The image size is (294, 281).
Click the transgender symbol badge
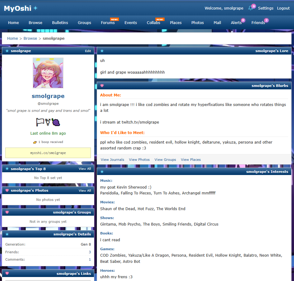click(x=48, y=122)
